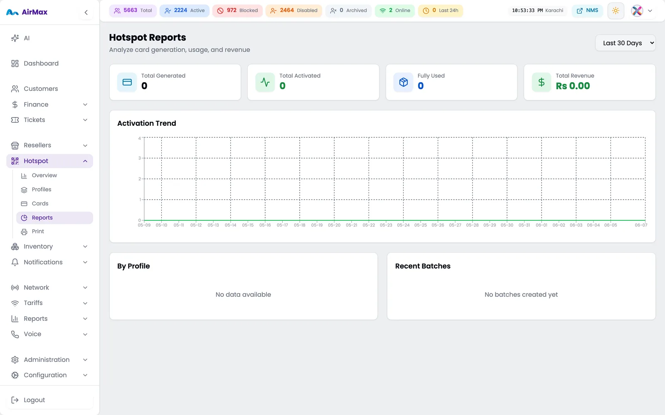Expand the Finance menu chevron
Viewport: 665px width, 415px height.
pyautogui.click(x=85, y=105)
